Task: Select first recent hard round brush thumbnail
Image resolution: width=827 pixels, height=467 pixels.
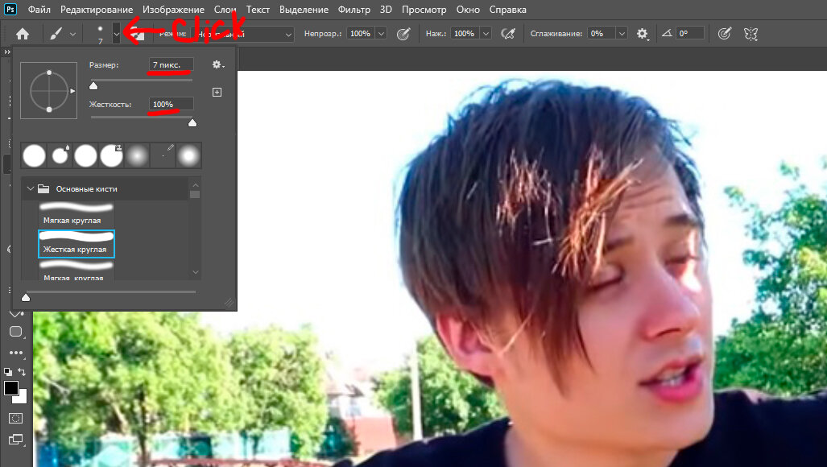Action: coord(34,156)
